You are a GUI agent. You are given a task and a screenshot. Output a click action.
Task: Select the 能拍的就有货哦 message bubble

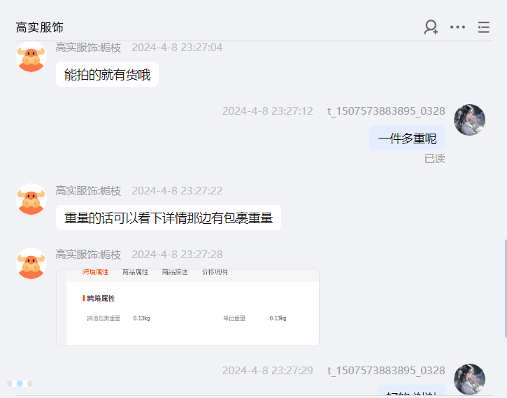click(108, 74)
